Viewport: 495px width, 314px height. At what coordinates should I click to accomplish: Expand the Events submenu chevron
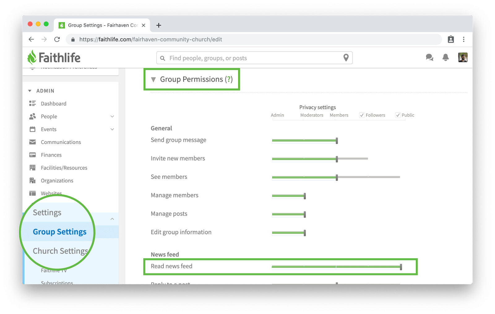(112, 129)
